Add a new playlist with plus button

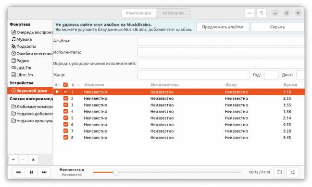coord(13,160)
